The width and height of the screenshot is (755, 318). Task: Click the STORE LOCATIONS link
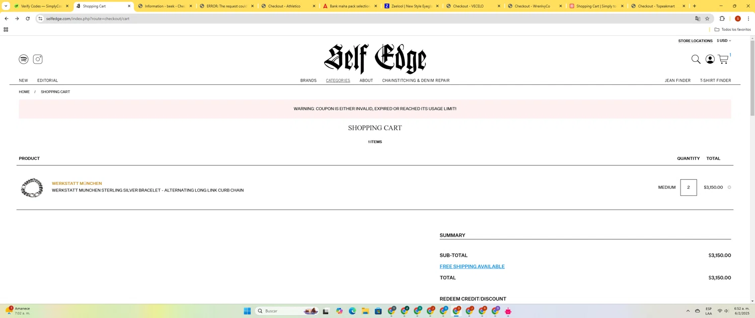pyautogui.click(x=695, y=41)
